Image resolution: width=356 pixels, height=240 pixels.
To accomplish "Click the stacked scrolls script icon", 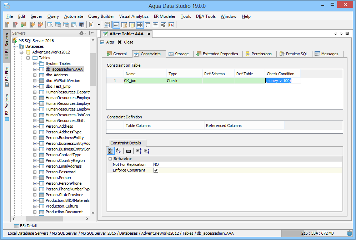I will (x=107, y=25).
